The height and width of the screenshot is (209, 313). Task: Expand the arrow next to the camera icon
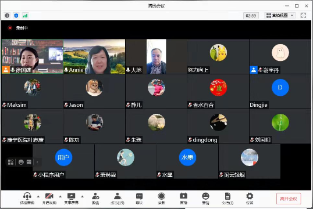pyautogui.click(x=61, y=197)
